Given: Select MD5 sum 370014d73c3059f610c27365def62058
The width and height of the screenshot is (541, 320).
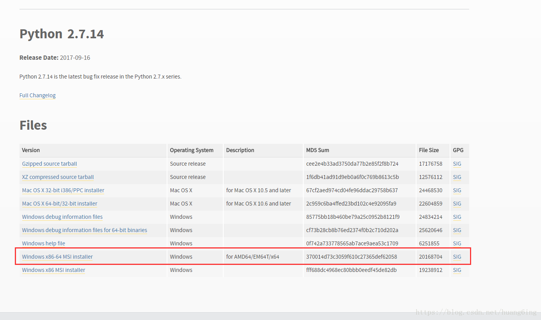Looking at the screenshot, I should [x=352, y=257].
